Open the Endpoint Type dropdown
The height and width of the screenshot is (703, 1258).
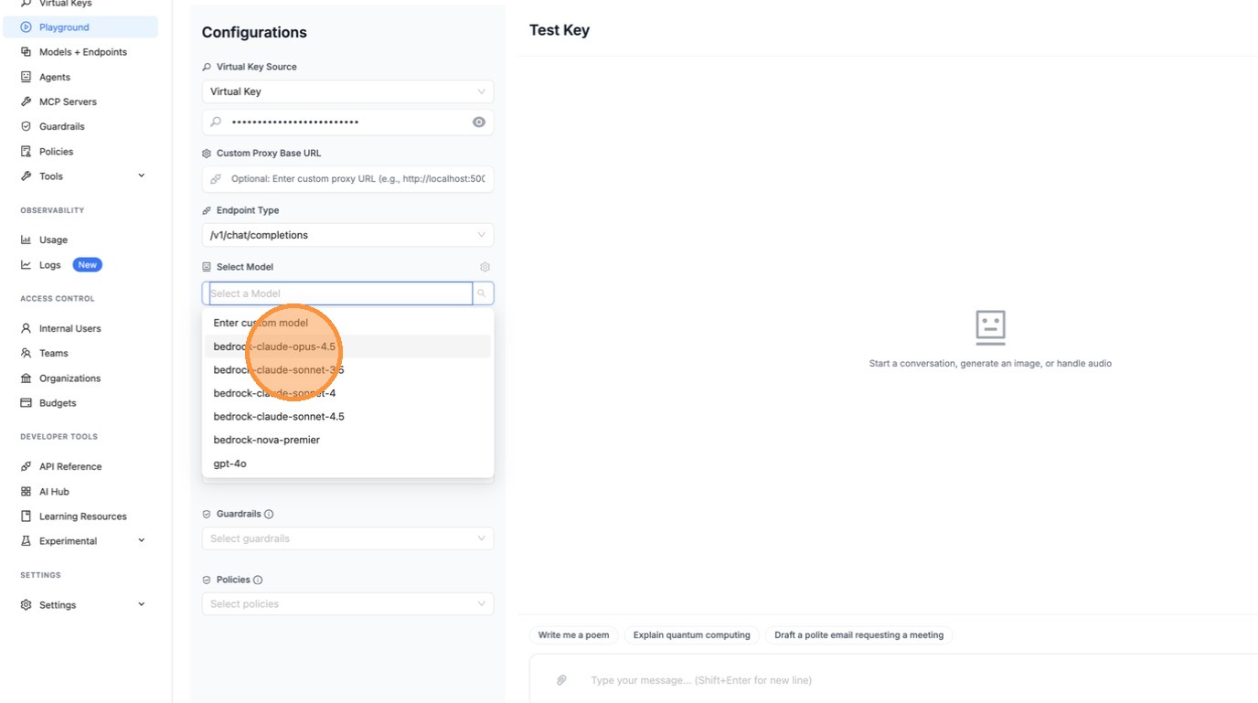click(347, 235)
